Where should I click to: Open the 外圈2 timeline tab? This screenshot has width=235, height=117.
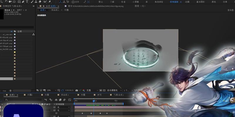point(30,95)
